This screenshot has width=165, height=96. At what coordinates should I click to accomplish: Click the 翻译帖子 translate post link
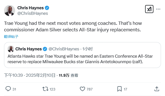tap(11, 37)
